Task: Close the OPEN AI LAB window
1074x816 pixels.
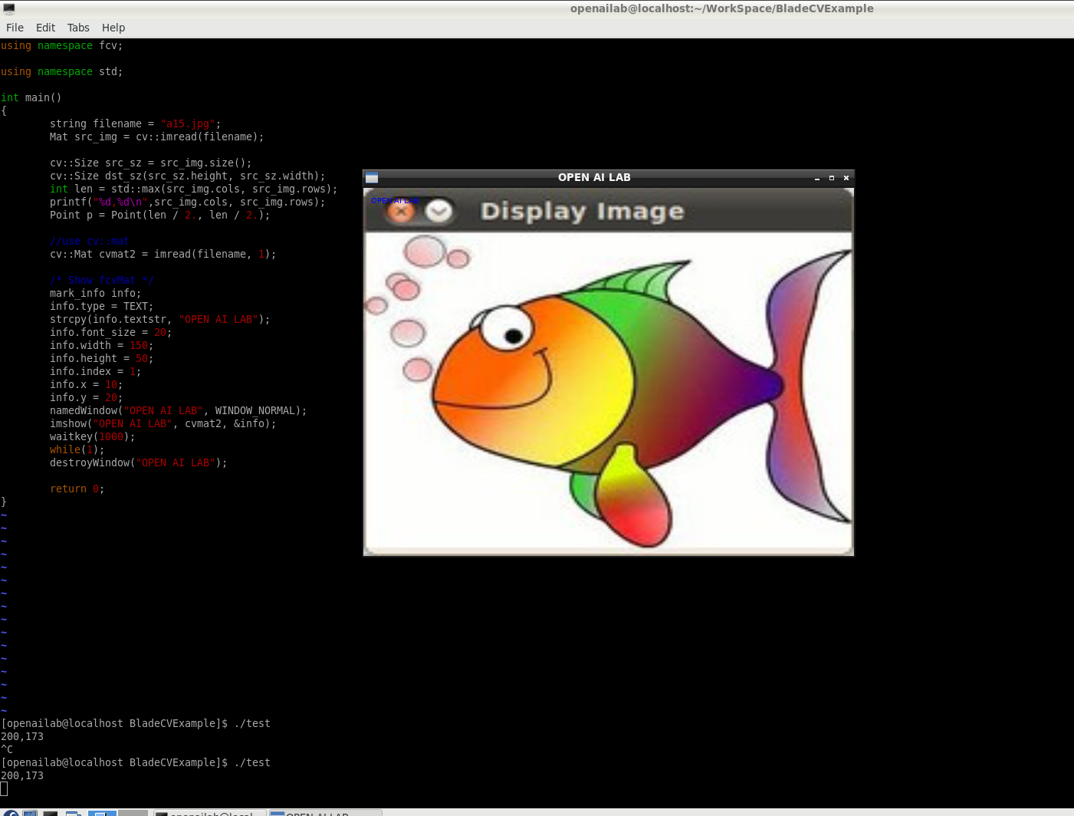Action: click(x=846, y=178)
